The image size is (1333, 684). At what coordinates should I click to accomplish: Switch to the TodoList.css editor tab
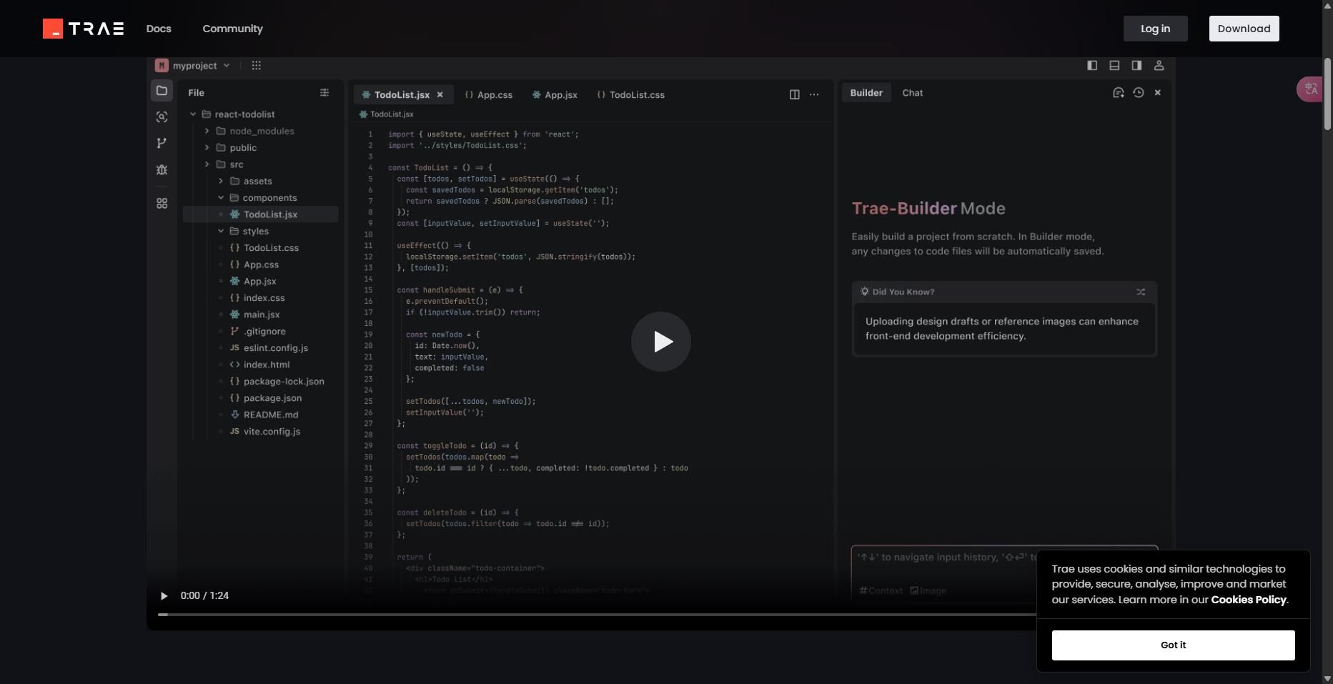tap(630, 94)
